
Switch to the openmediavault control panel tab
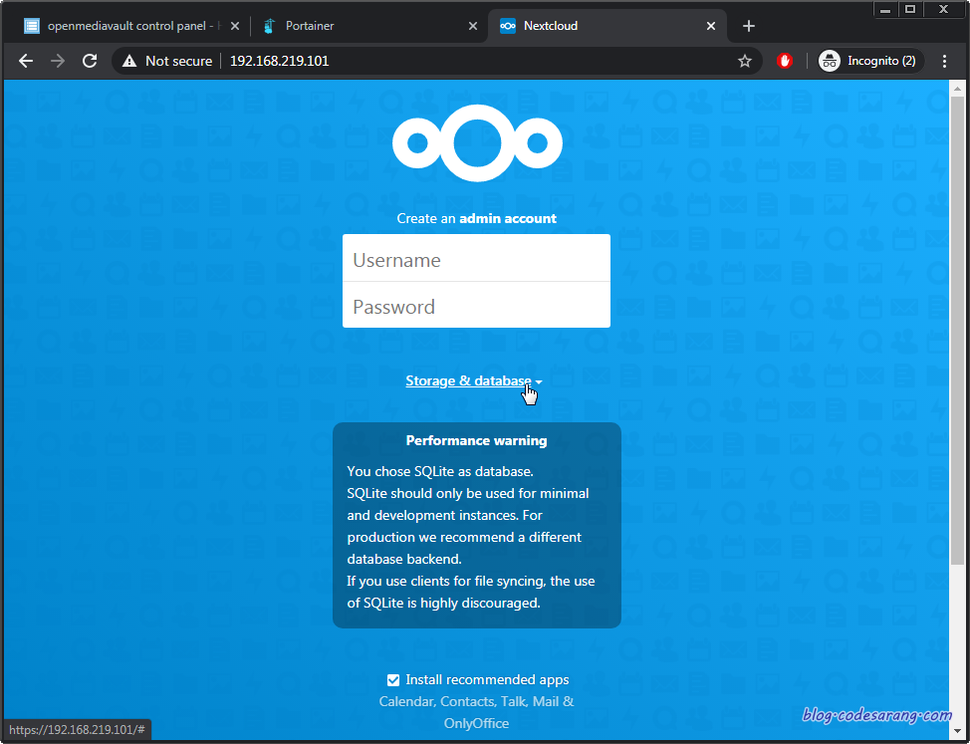click(x=131, y=26)
